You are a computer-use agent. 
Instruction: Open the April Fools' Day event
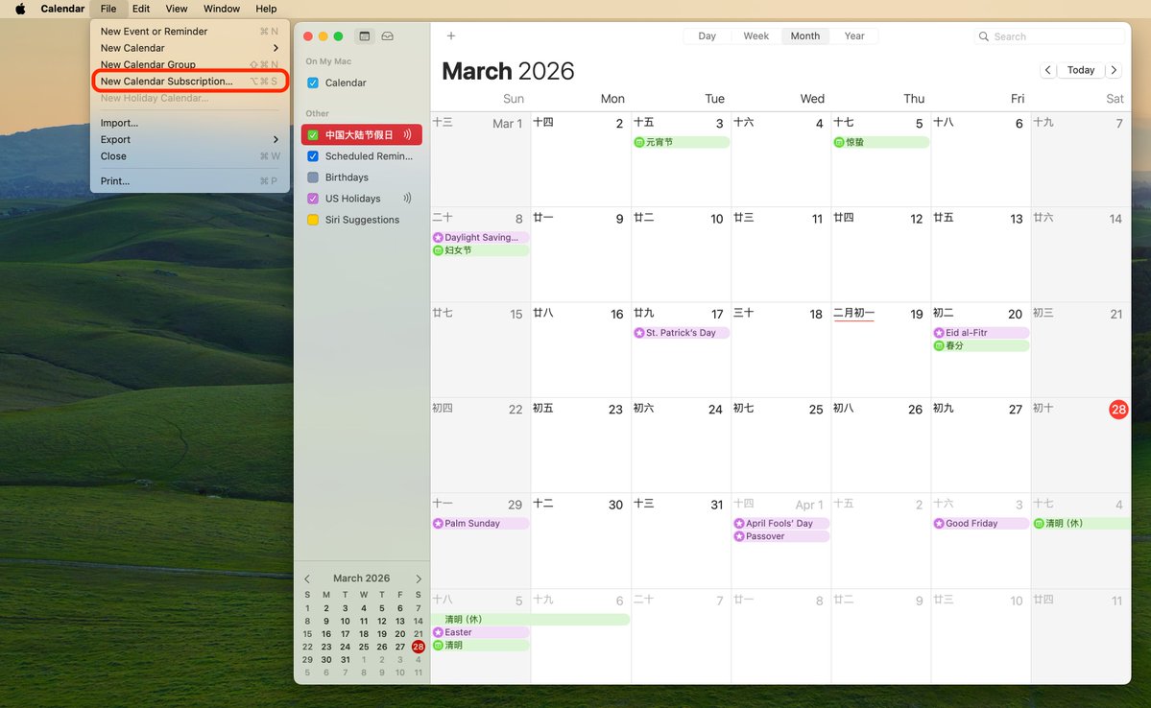pyautogui.click(x=781, y=524)
